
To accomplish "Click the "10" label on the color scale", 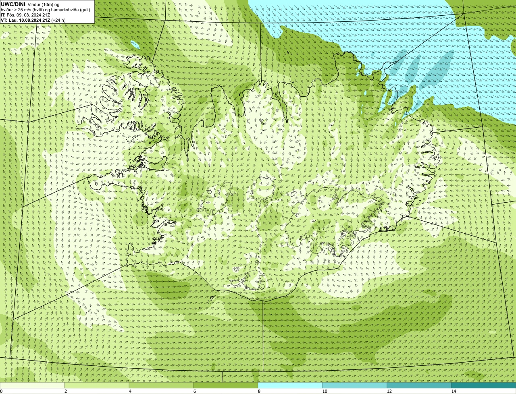I will (325, 391).
